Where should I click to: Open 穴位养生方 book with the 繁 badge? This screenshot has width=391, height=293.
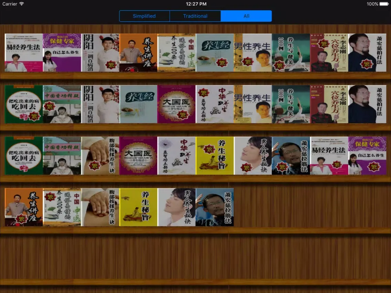click(329, 53)
